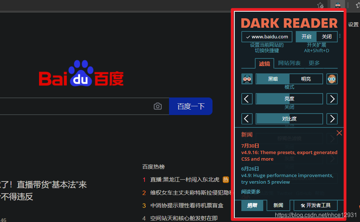This screenshot has height=222, width=360.
Task: Decrease 亮度 brightness with left arrow
Action: pyautogui.click(x=247, y=99)
